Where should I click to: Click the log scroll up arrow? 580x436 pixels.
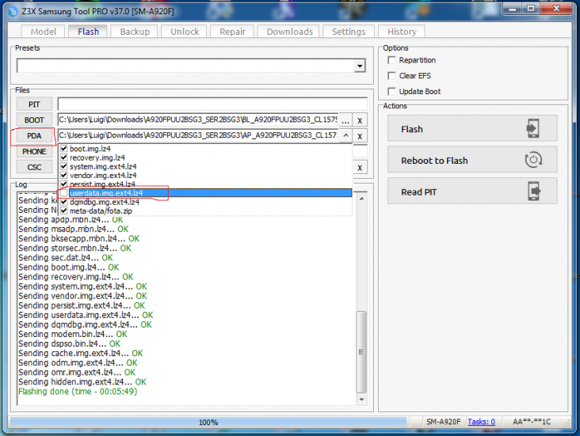point(361,199)
